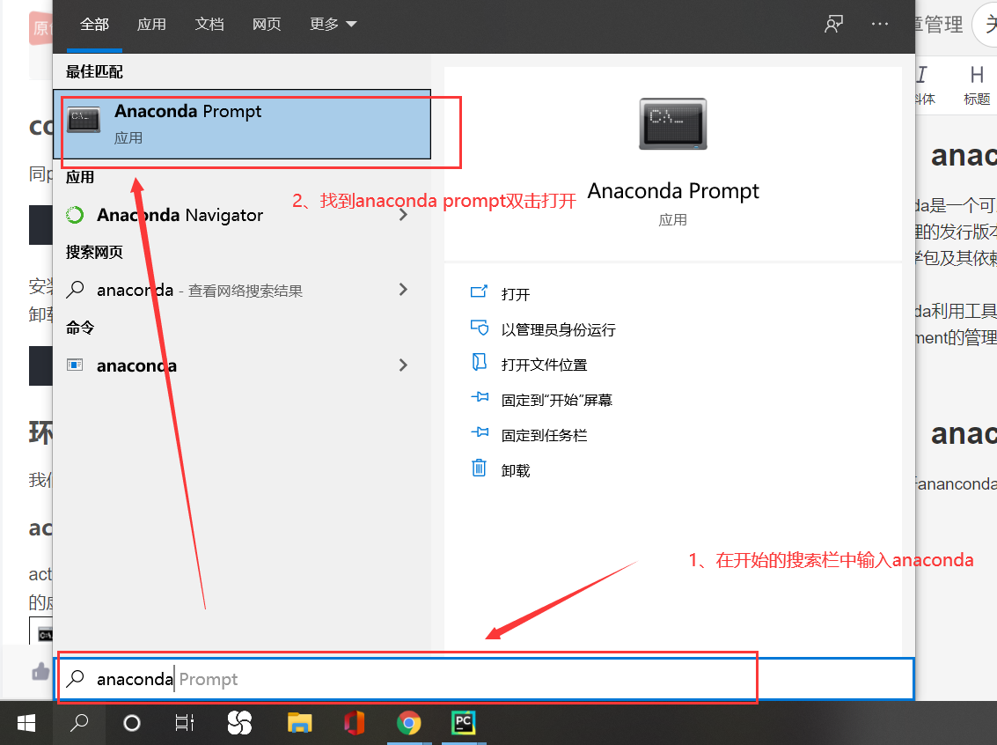
Task: Click the magnifier icon in search box
Action: click(75, 678)
